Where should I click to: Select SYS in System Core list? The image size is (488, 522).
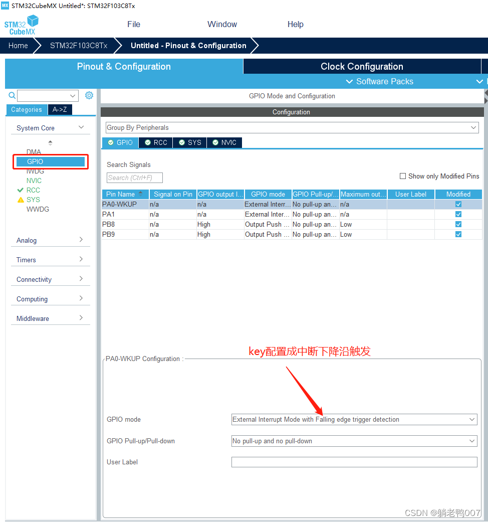pyautogui.click(x=33, y=200)
